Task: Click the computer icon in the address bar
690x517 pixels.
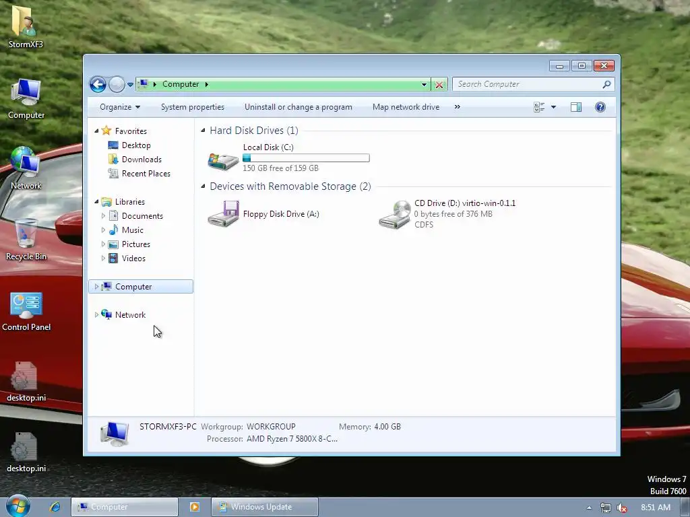Action: click(143, 83)
